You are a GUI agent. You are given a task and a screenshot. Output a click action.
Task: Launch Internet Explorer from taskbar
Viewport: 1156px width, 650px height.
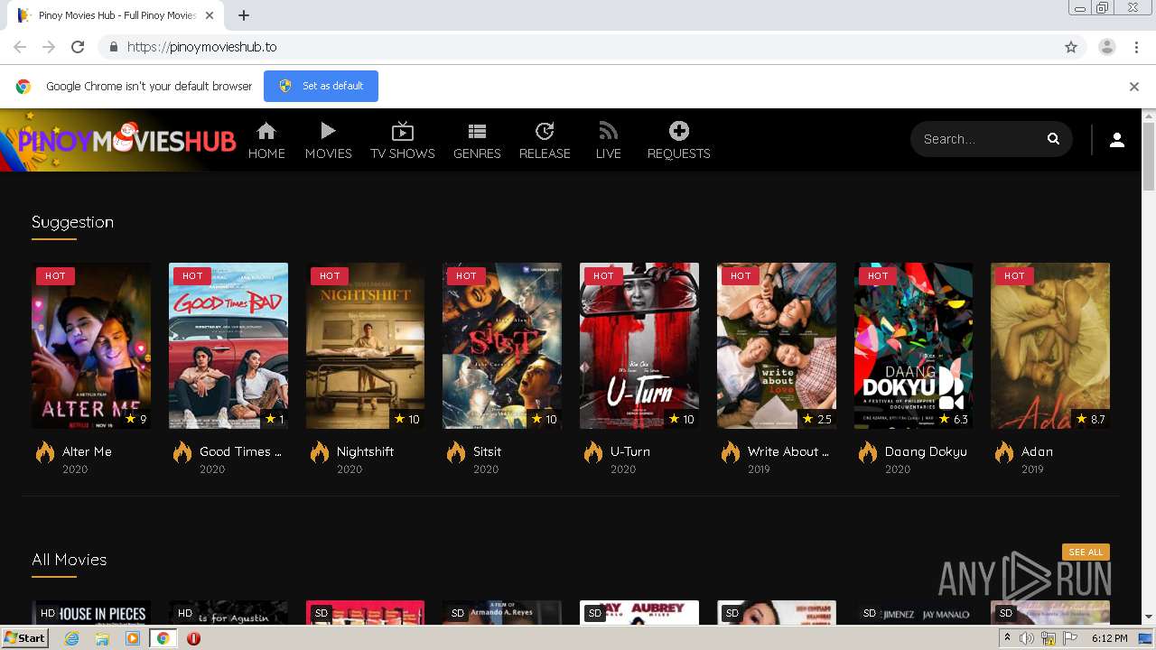(71, 638)
